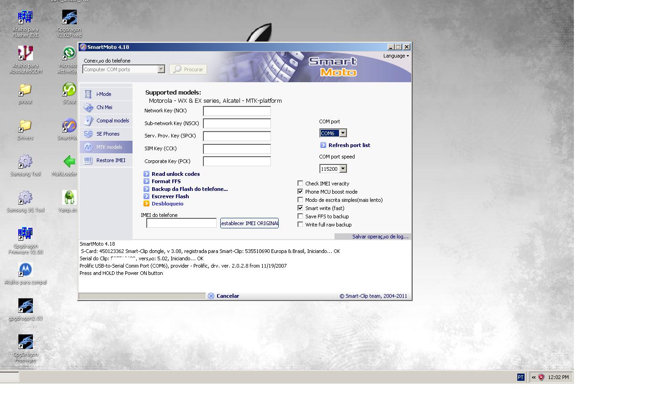Uncheck Smart write (fast) option

(x=300, y=208)
